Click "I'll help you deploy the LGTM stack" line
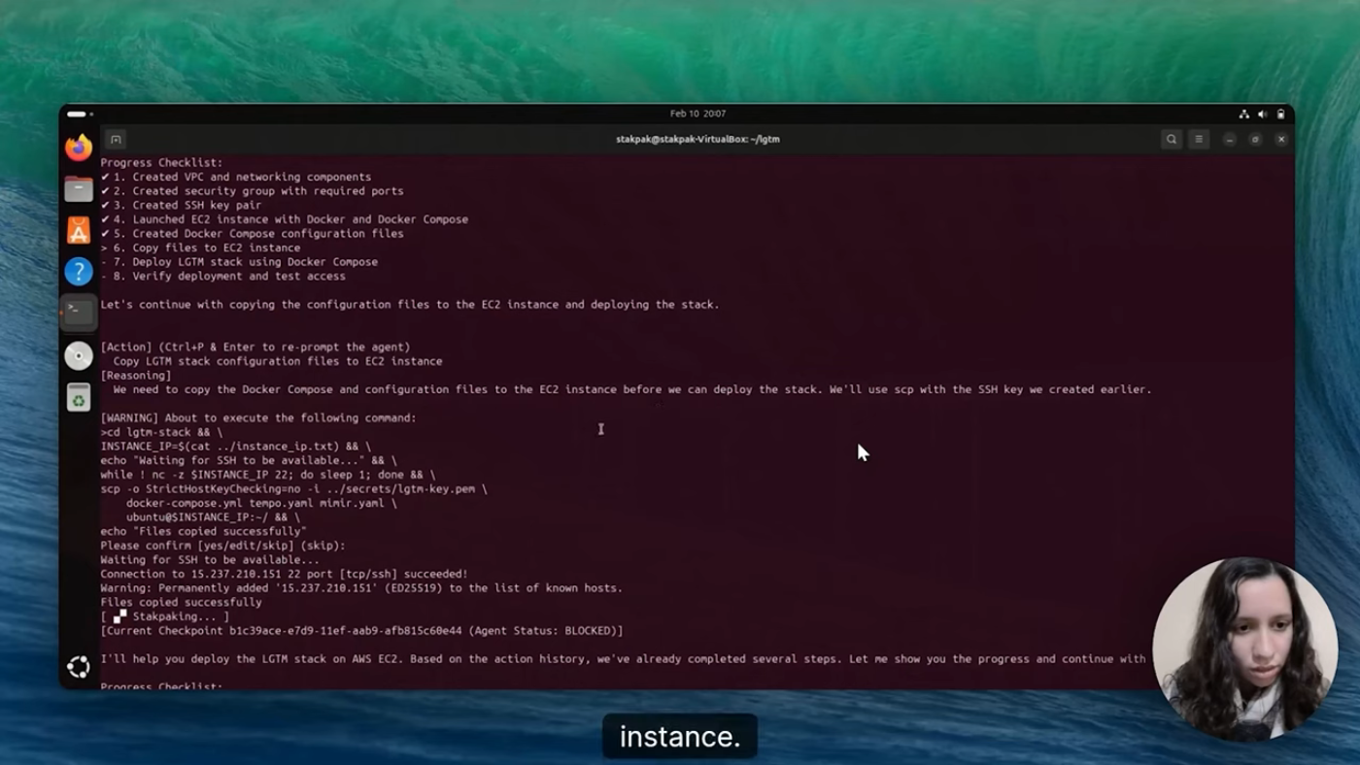The image size is (1360, 765). click(x=623, y=658)
